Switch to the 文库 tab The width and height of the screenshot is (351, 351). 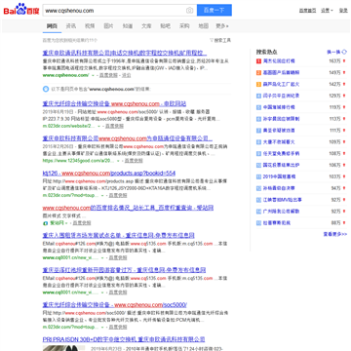click(x=146, y=26)
